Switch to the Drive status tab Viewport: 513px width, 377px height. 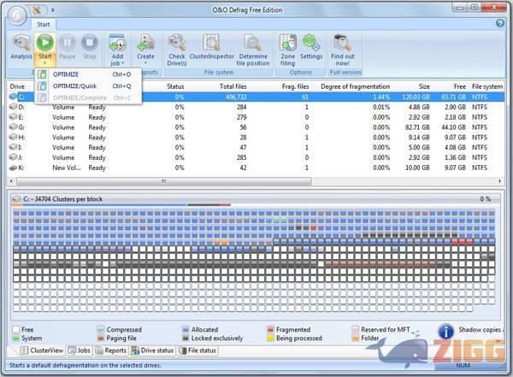coord(153,350)
